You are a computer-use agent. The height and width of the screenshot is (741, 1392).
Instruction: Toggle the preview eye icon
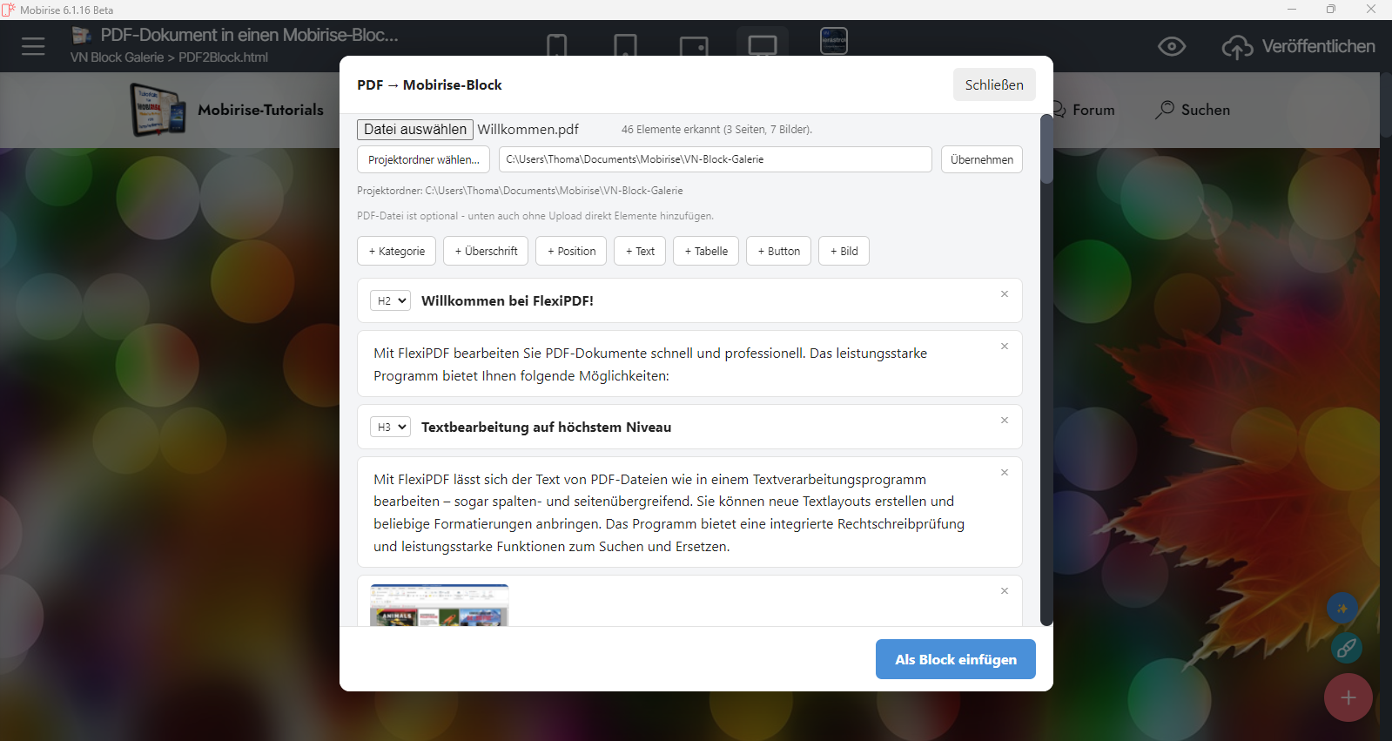tap(1172, 46)
